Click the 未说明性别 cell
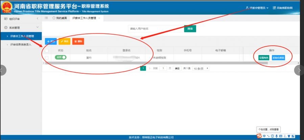 pos(159,58)
